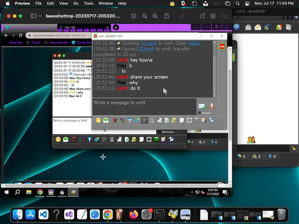The image size is (299, 224).
Task: Click the grey box icon in background BeeBEEP toolbar
Action: [288, 27]
